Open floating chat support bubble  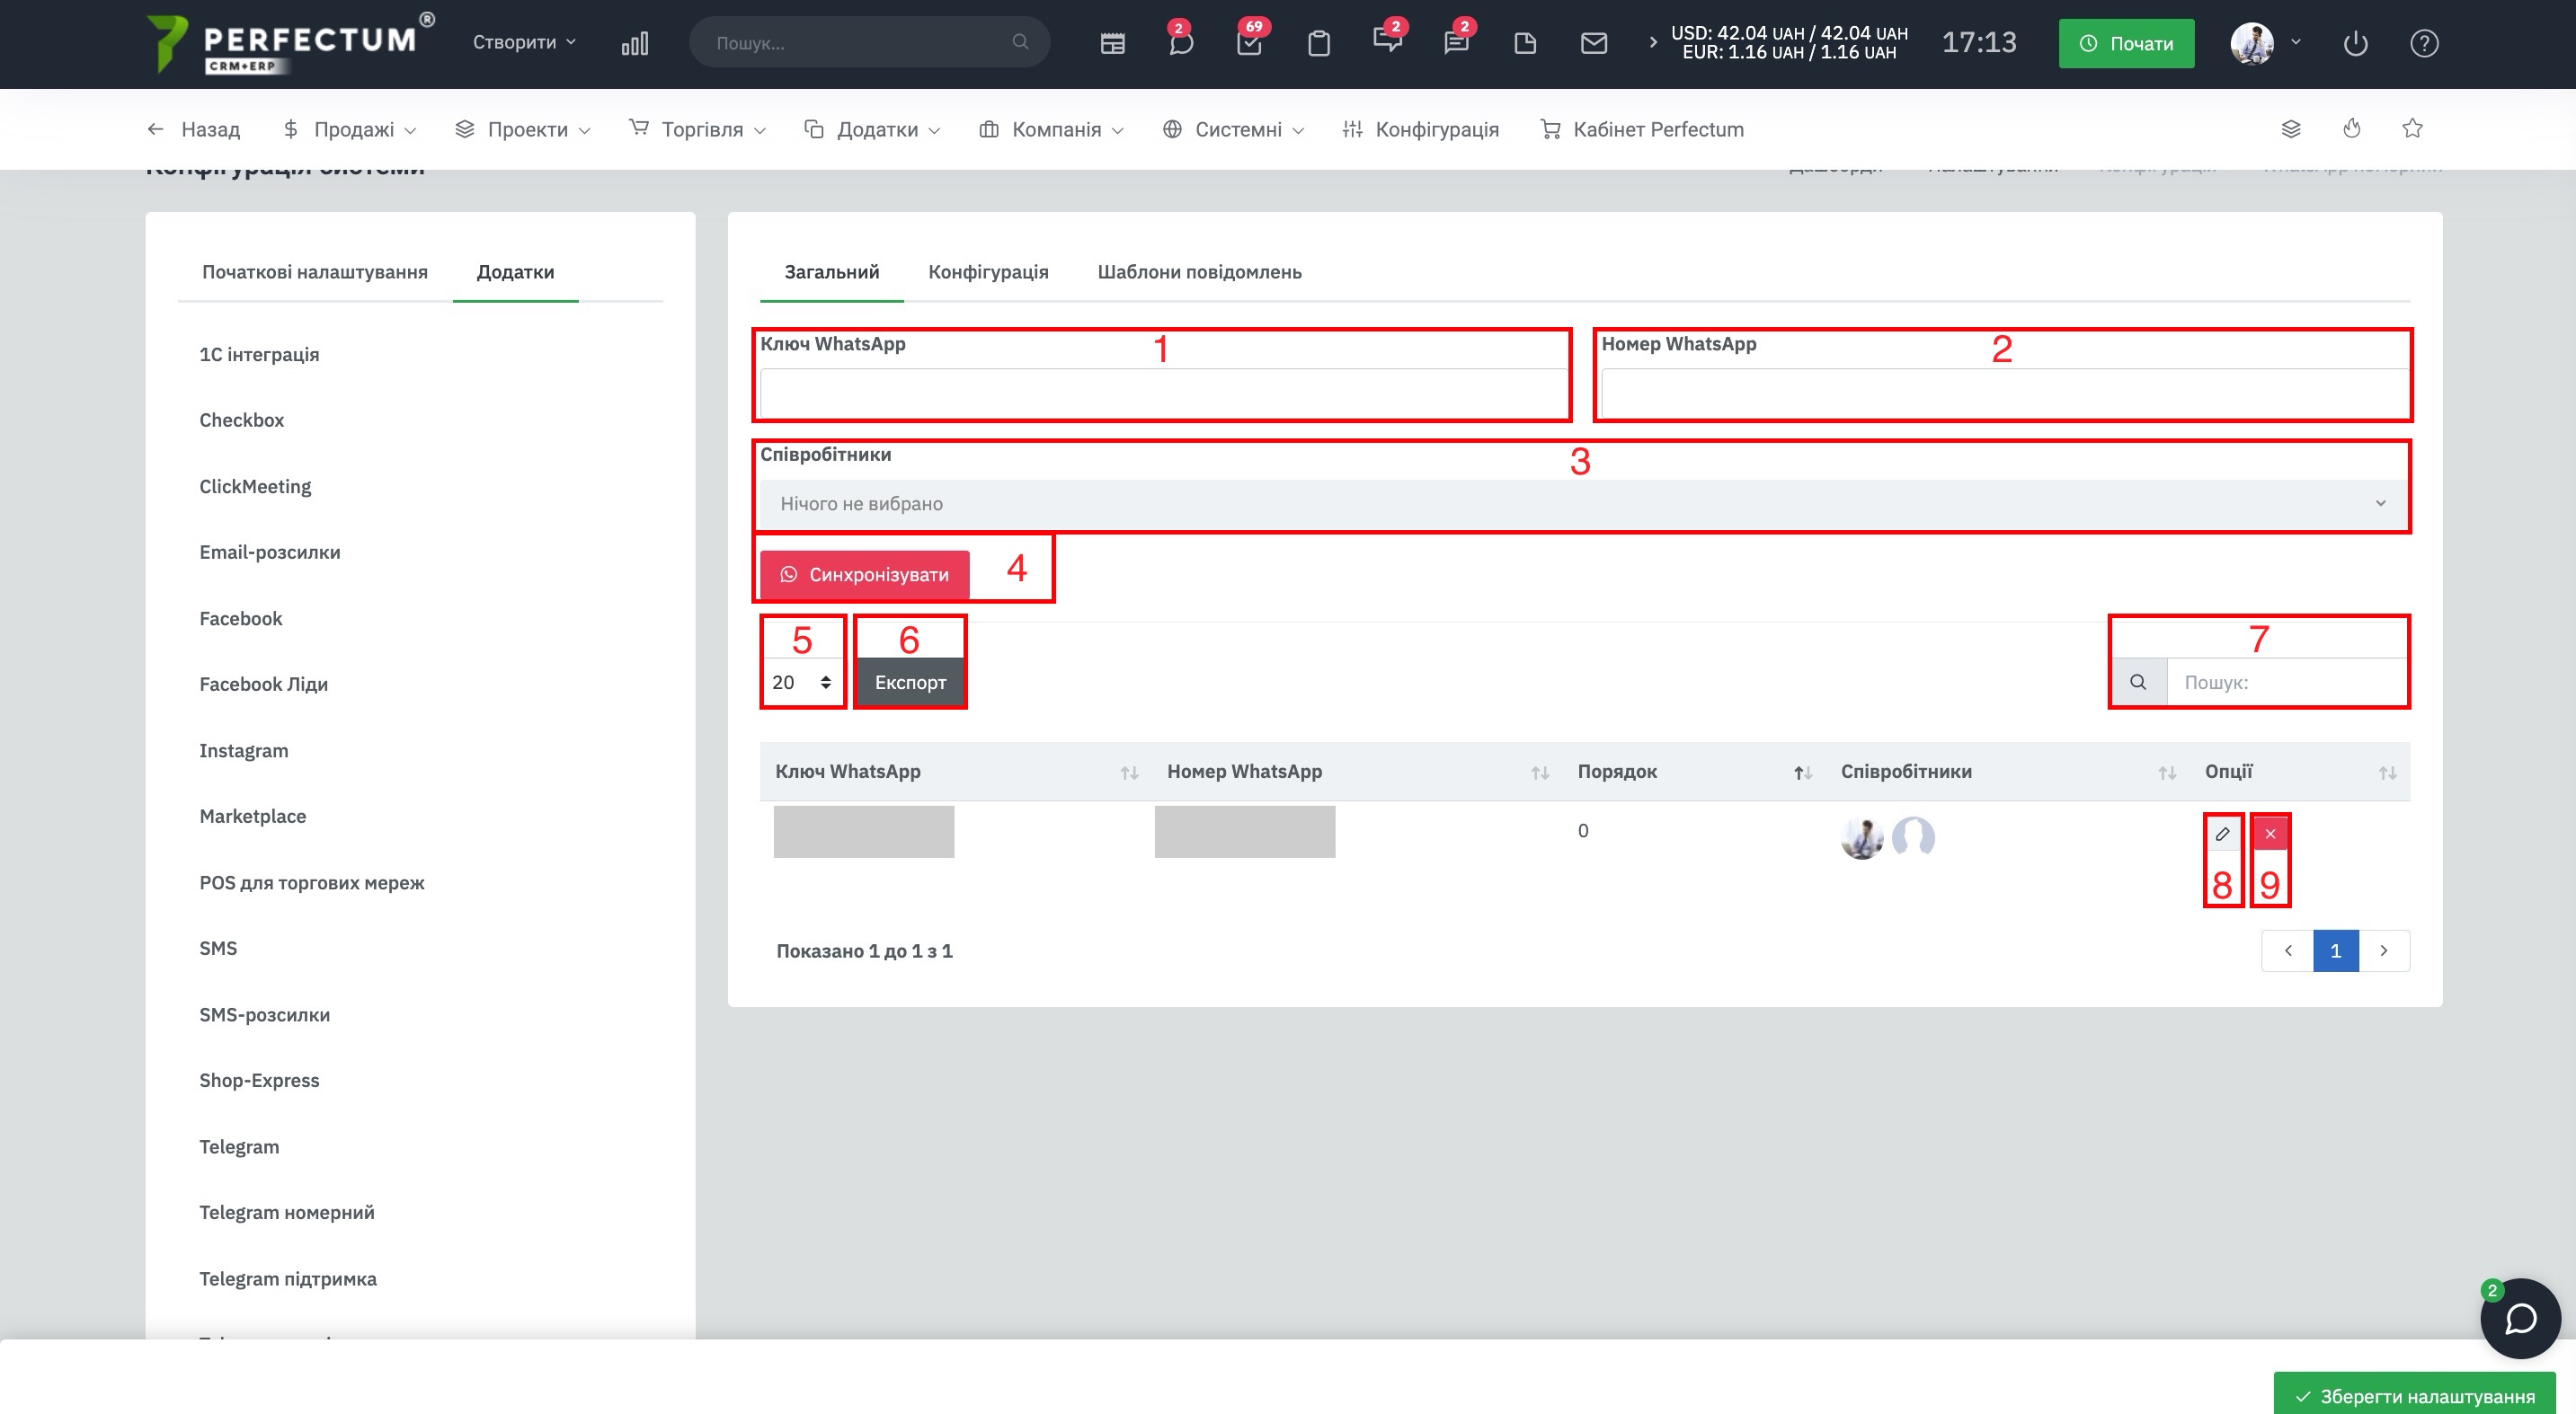click(2520, 1319)
